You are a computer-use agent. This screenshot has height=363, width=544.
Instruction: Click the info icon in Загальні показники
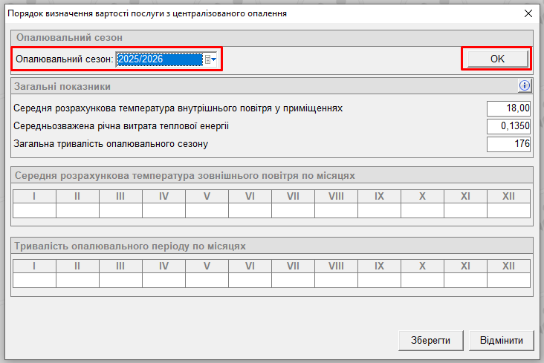click(524, 86)
